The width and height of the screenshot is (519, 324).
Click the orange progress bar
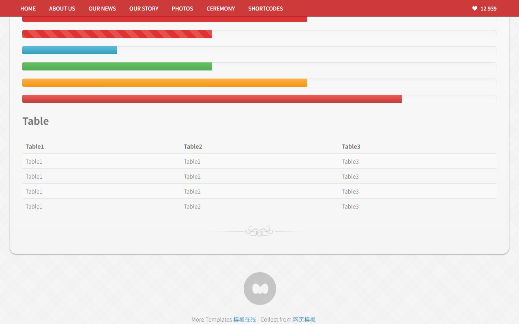click(165, 83)
